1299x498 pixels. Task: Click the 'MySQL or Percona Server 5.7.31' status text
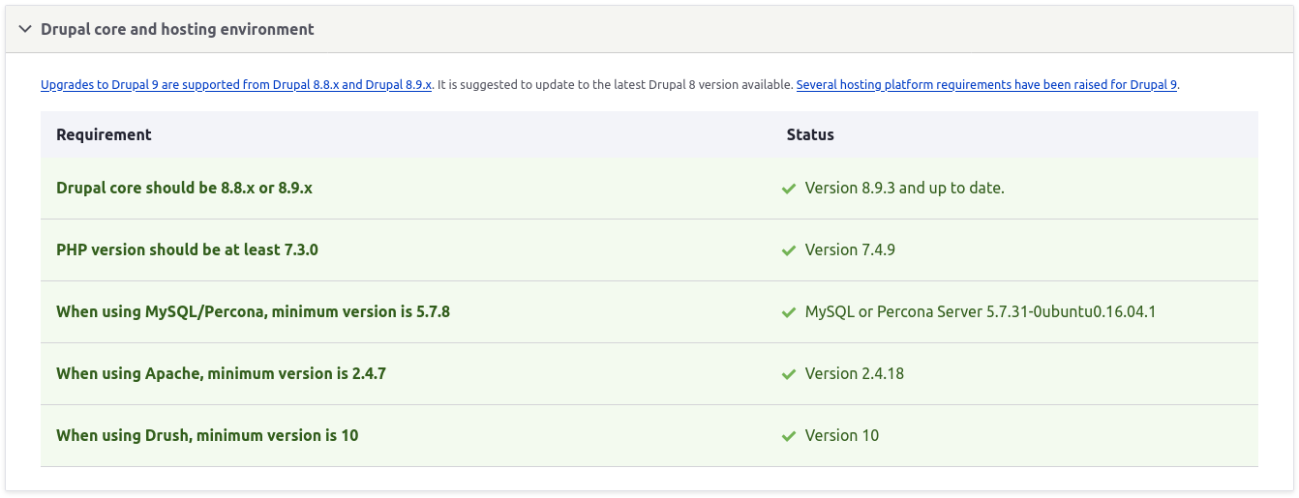[x=981, y=311]
